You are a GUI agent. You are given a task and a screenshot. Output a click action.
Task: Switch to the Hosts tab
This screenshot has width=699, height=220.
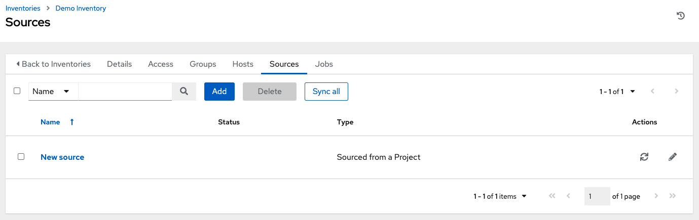tap(243, 64)
